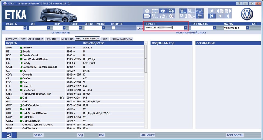
Task: Select the МЕСТНЫЙ РЫНОК tab
Action: point(87,39)
